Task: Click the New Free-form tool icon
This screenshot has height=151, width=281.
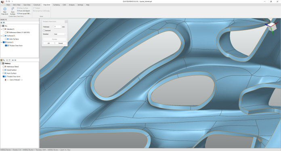Action: coord(5,9)
